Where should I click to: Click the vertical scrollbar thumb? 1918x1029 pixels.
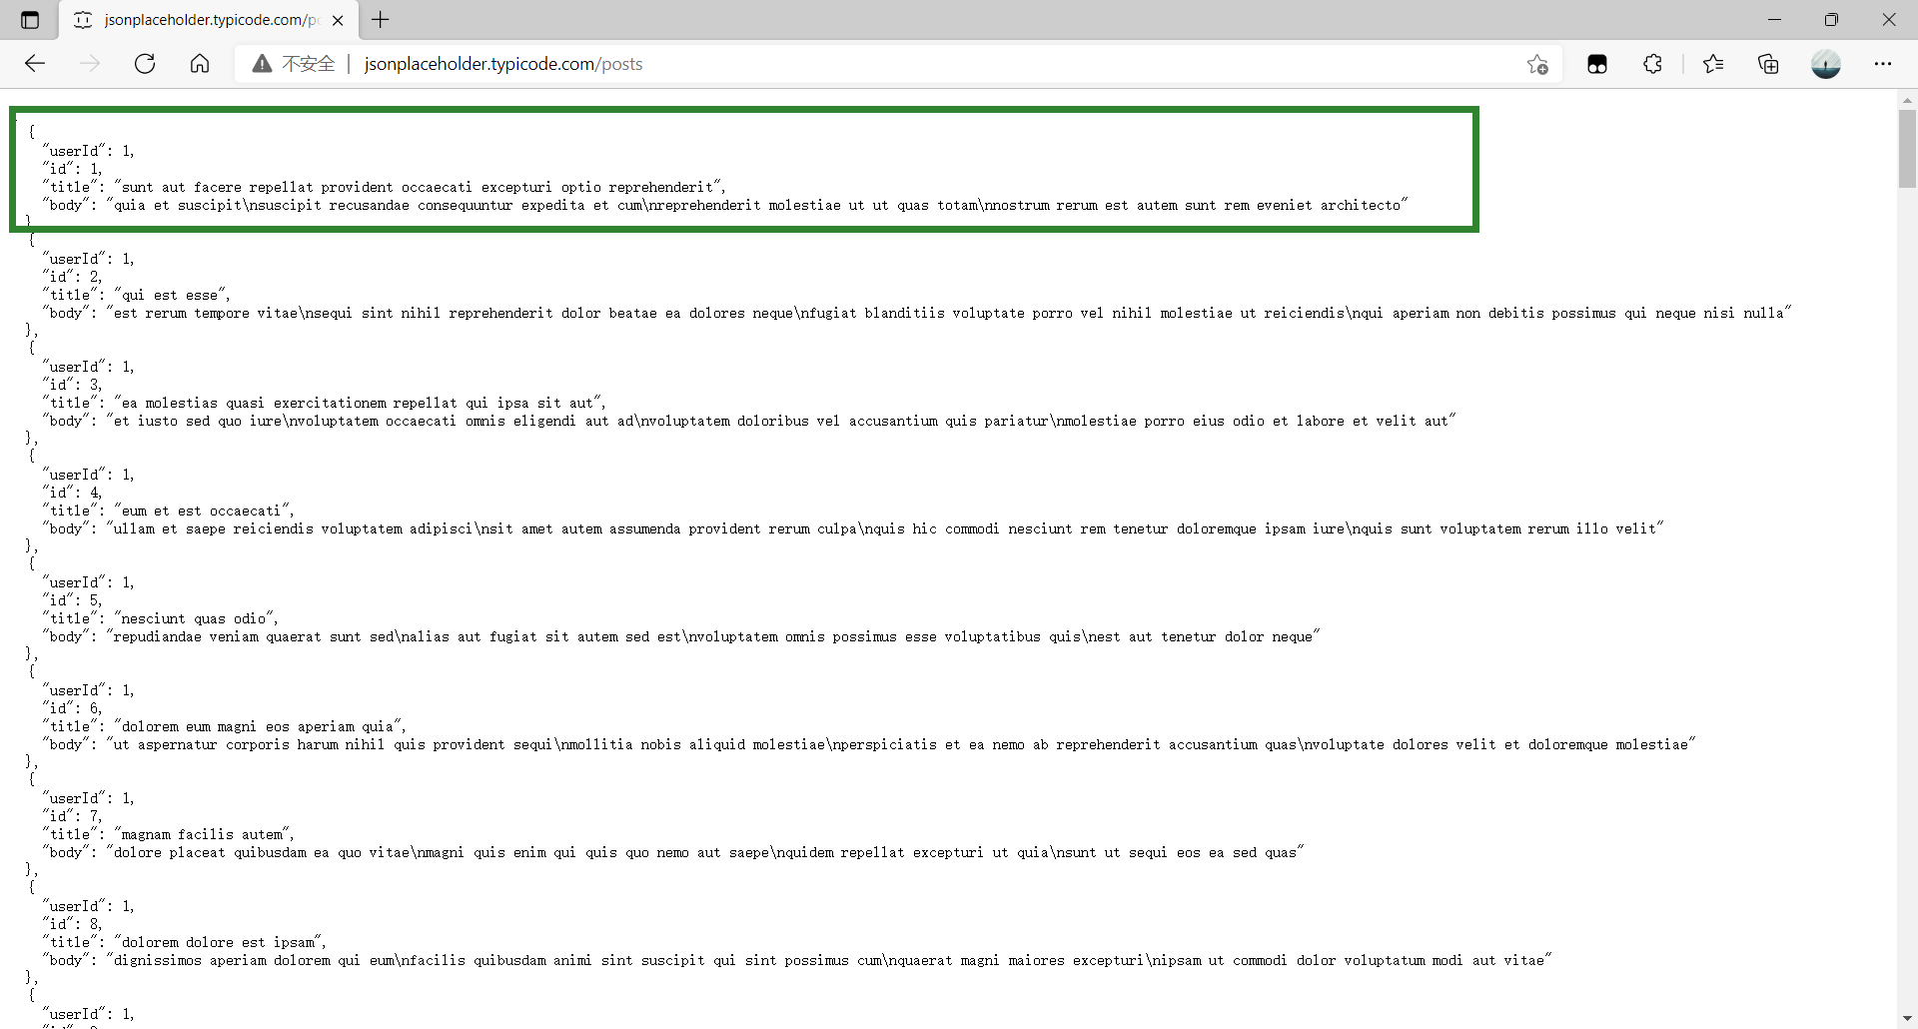tap(1907, 148)
